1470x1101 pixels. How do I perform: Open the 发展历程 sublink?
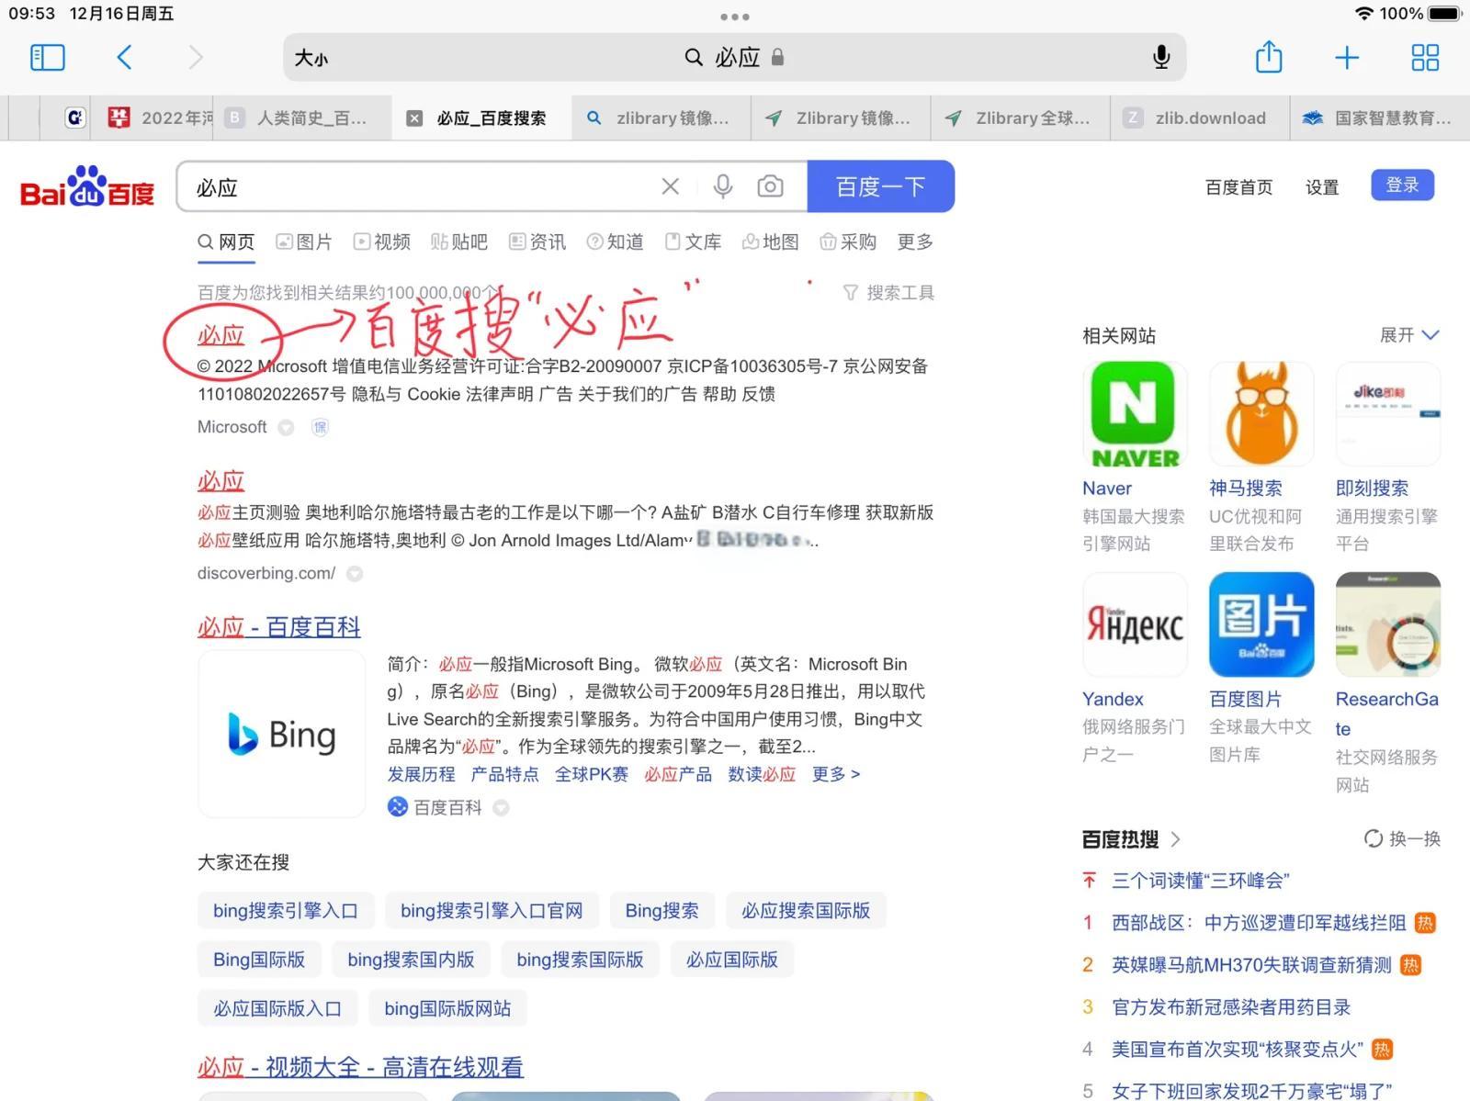(x=421, y=774)
